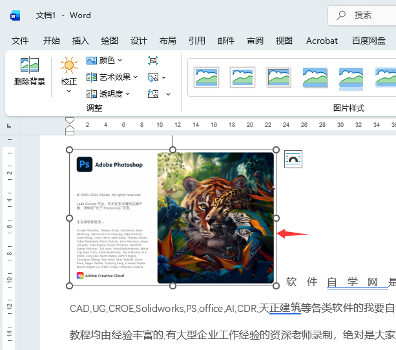
Task: Open the 文件 (File) tab
Action: coord(20,41)
